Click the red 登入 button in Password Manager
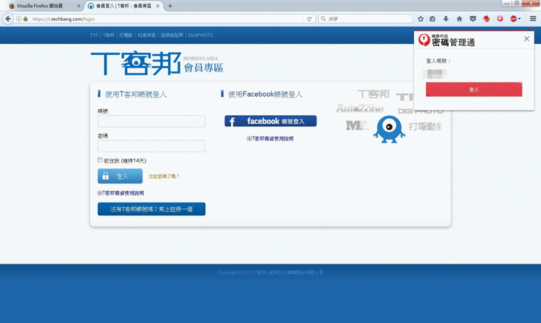The width and height of the screenshot is (541, 323). pos(473,89)
